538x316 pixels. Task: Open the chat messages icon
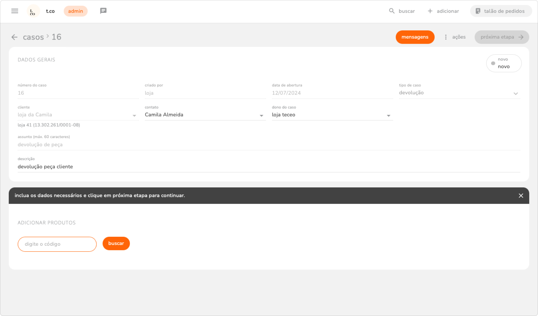(x=103, y=11)
